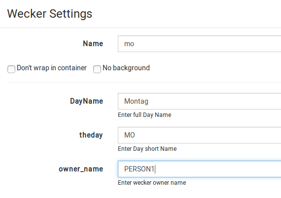Click the Name field label
Image resolution: width=281 pixels, height=198 pixels.
pos(93,44)
